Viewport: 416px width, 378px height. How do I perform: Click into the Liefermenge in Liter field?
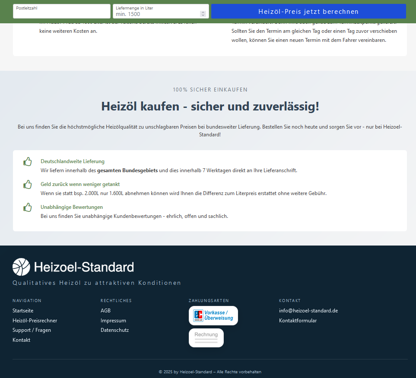[x=156, y=14]
